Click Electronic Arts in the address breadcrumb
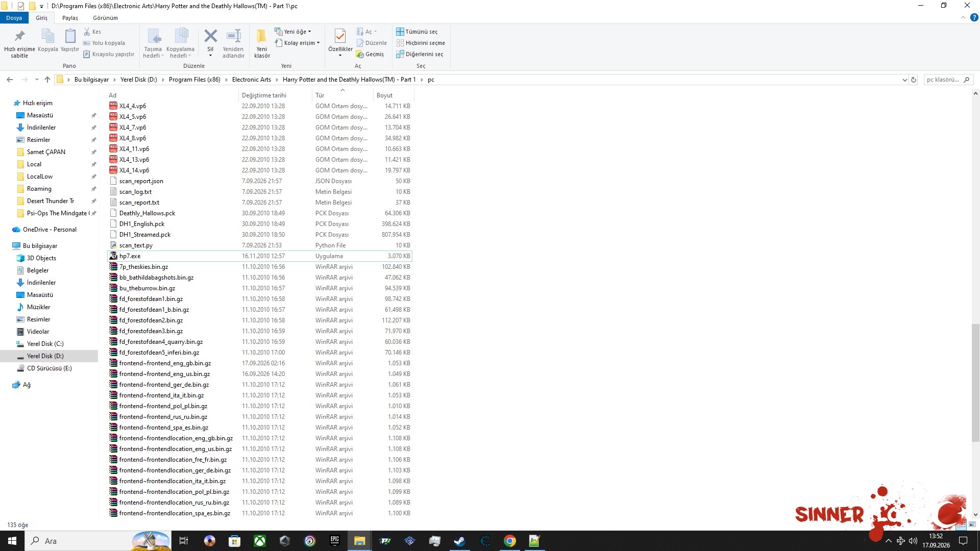The width and height of the screenshot is (980, 551). tap(252, 80)
